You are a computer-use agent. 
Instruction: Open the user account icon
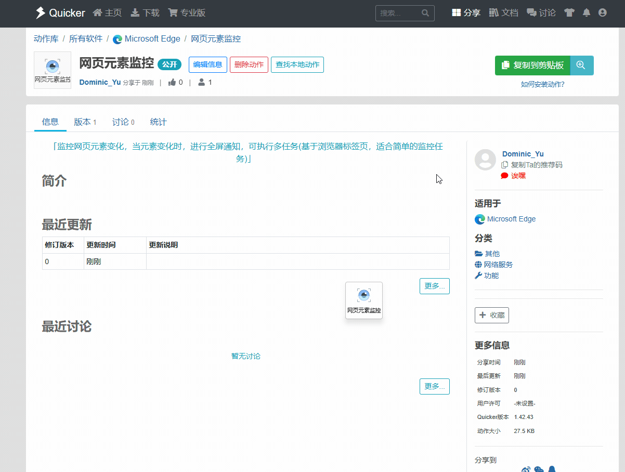pyautogui.click(x=603, y=13)
